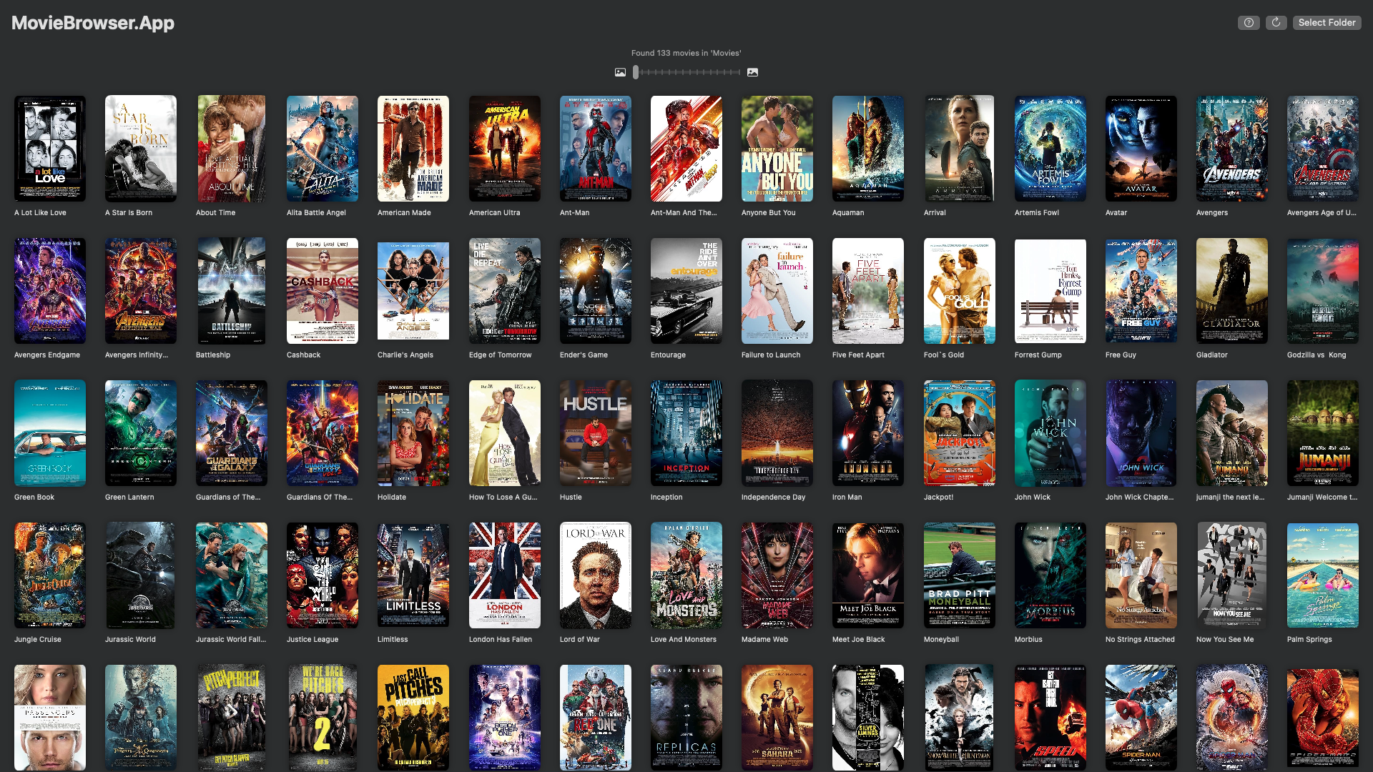Select the Love And Monsters poster
Image resolution: width=1373 pixels, height=772 pixels.
pos(686,575)
